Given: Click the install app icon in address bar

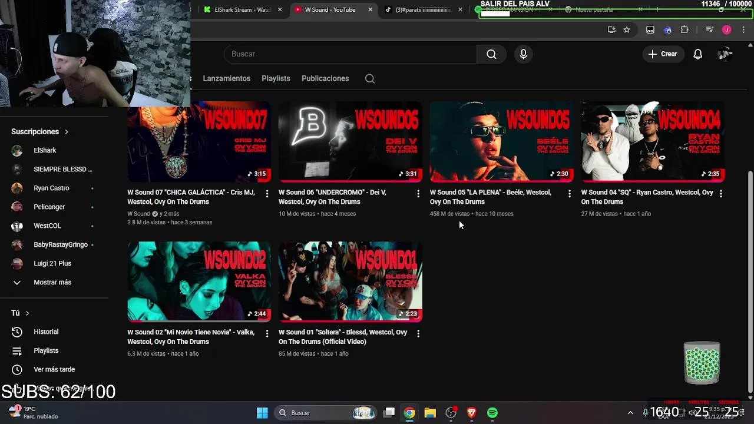Looking at the screenshot, I should (x=611, y=30).
